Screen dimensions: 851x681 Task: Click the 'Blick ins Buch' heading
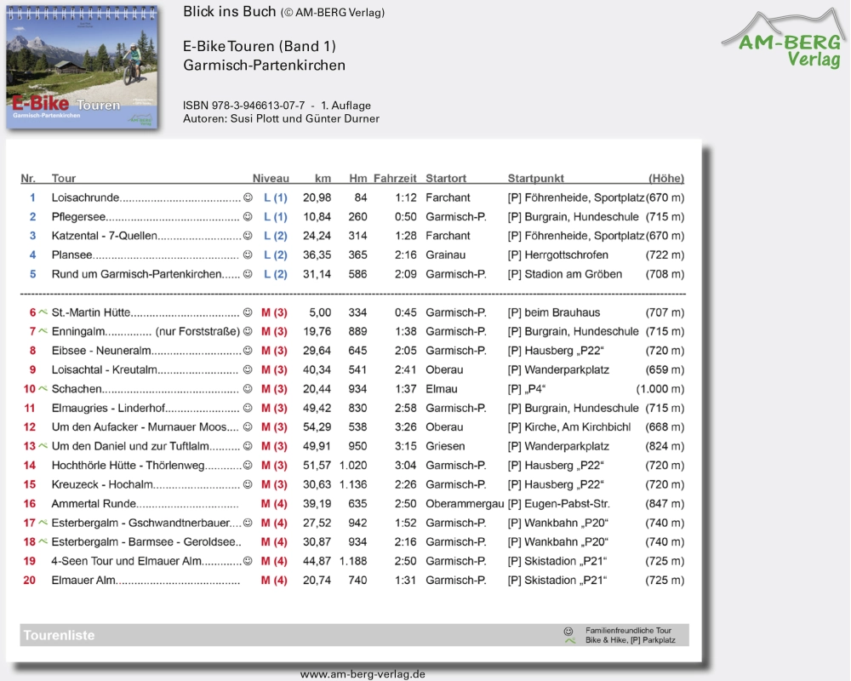pyautogui.click(x=230, y=12)
